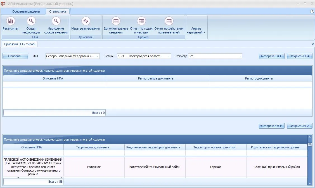Click the application logo icon in title bar

pos(3,4)
